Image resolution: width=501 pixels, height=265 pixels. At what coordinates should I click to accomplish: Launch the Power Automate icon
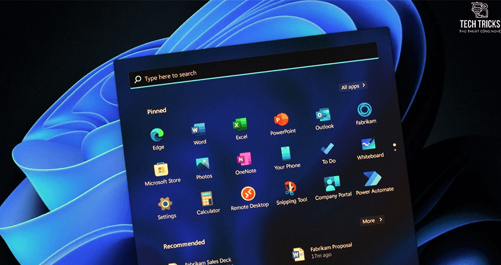click(373, 179)
